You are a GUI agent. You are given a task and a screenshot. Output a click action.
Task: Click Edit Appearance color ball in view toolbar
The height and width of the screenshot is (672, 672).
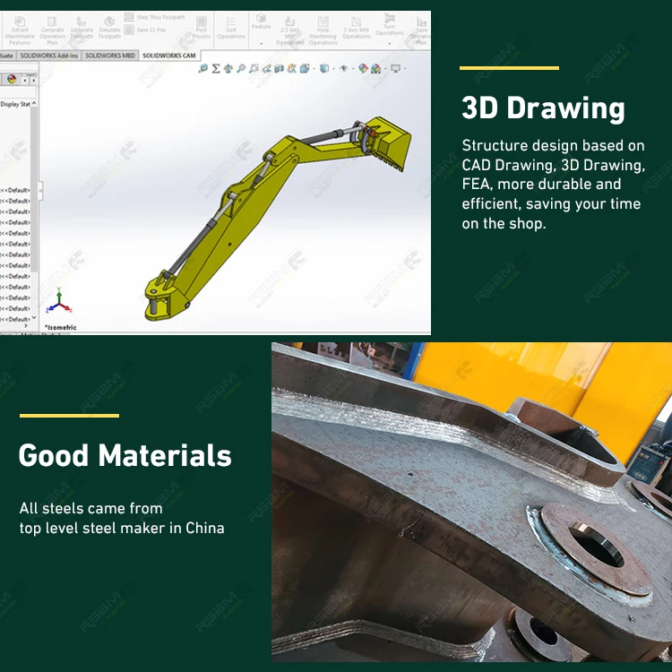point(363,68)
